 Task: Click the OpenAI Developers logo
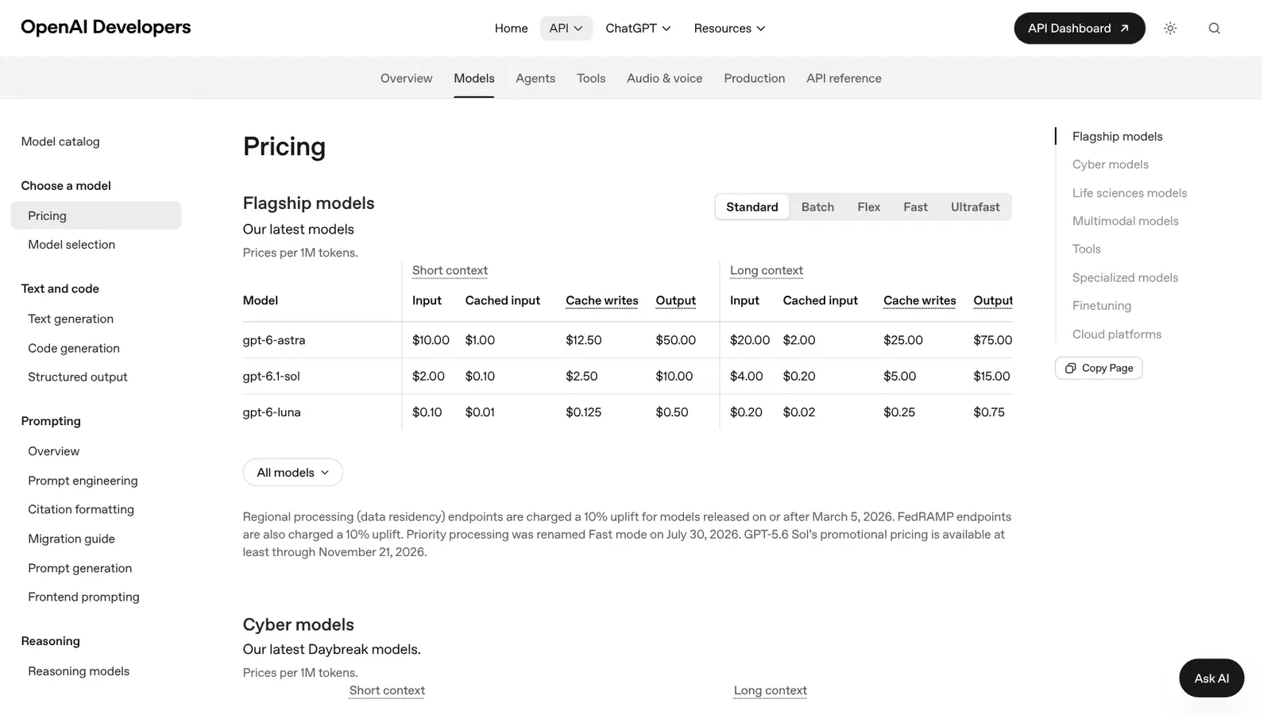tap(106, 27)
